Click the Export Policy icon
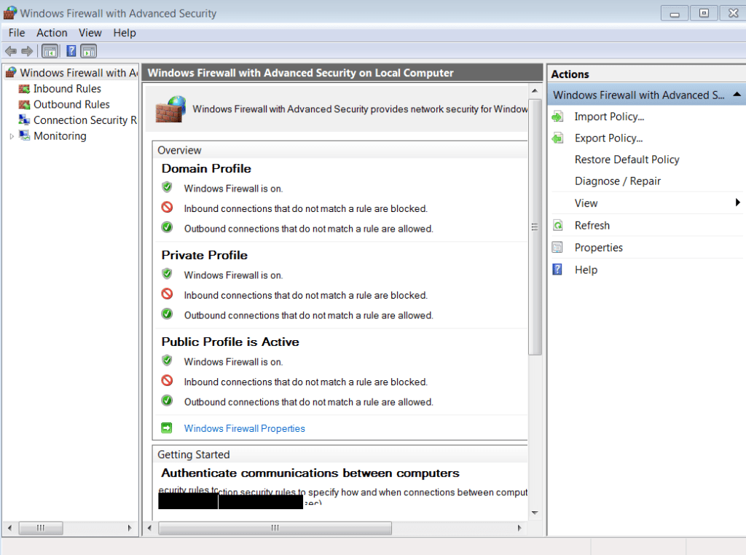 [558, 138]
